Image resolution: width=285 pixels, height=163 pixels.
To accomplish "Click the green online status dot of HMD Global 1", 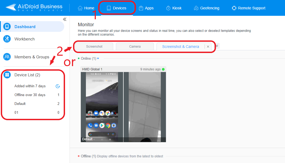I will [163, 69].
